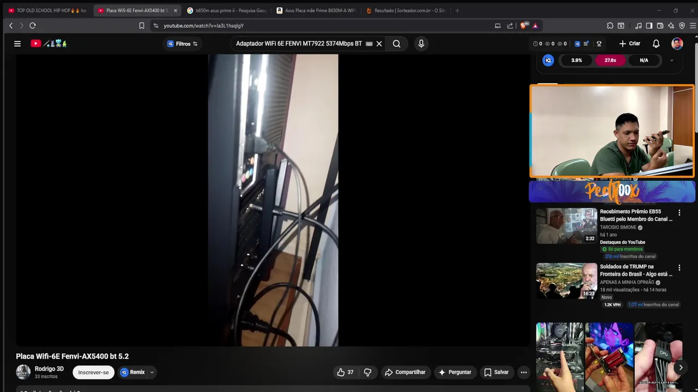Open Brave Leo AI sparkle icon
The width and height of the screenshot is (698, 392).
click(671, 26)
